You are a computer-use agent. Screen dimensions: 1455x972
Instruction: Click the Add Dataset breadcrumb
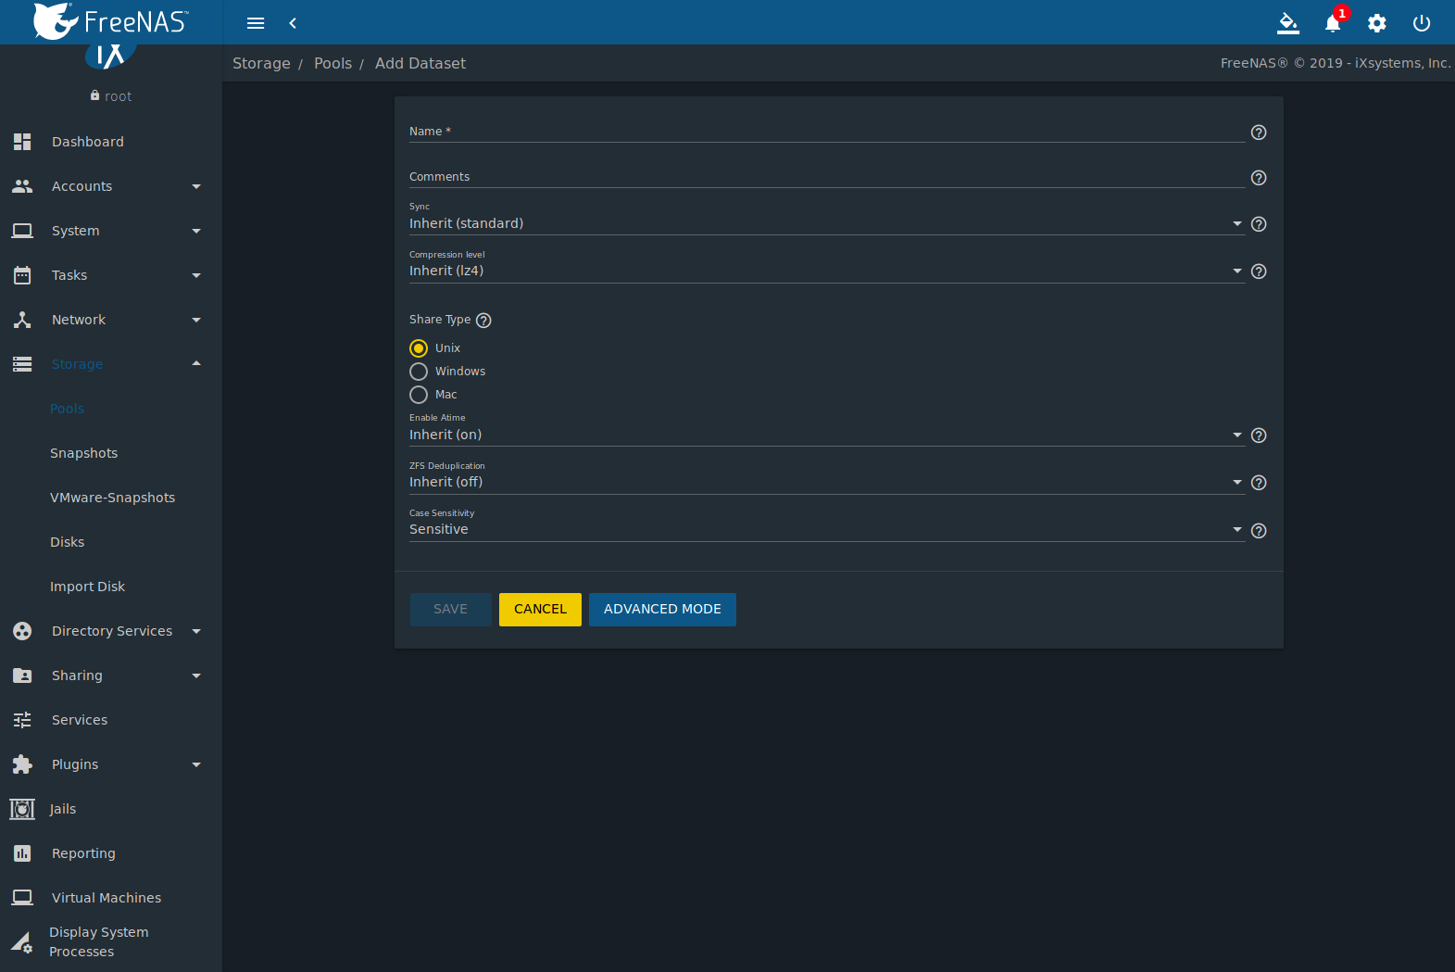[420, 63]
